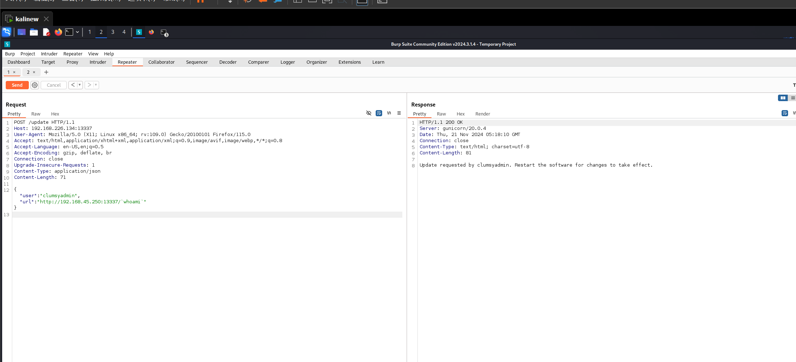Open the Render view of the Response
Image resolution: width=796 pixels, height=362 pixels.
tap(483, 114)
